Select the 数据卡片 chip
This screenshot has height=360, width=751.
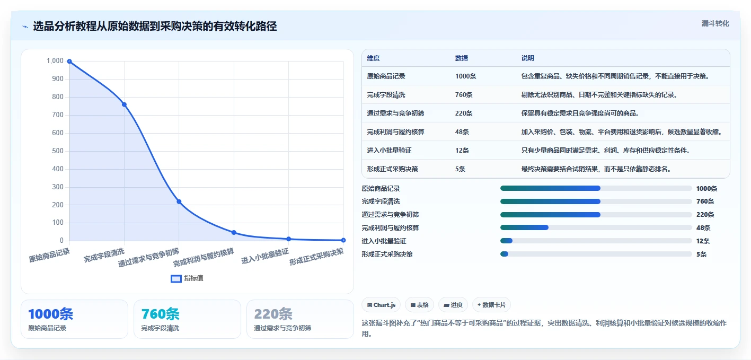coord(491,305)
